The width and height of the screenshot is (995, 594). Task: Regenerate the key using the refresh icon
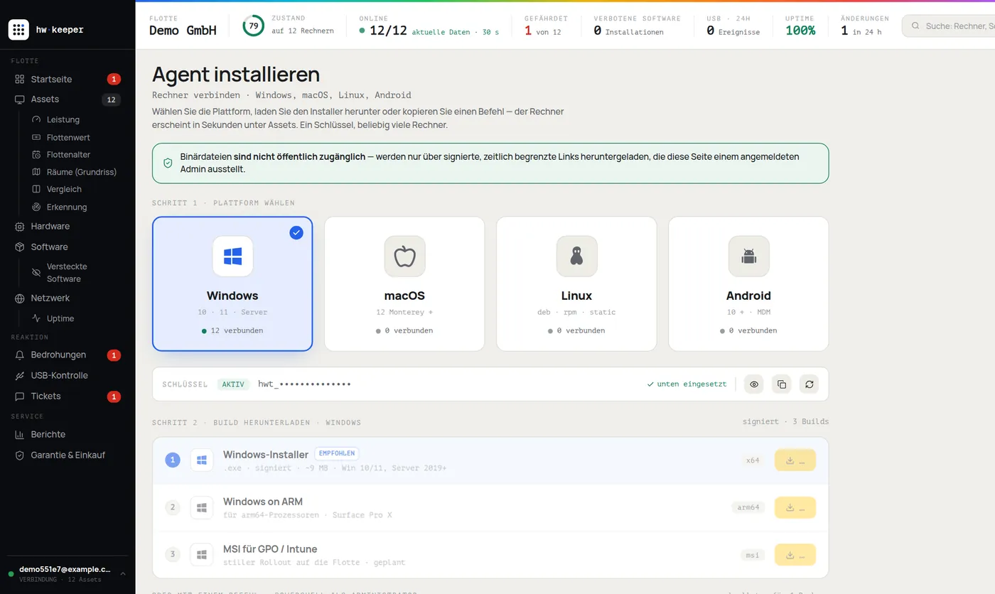tap(809, 384)
